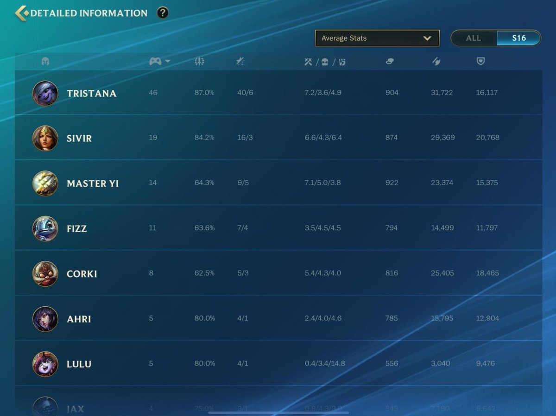Click the CORKI name
Viewport: 556px width, 416px height.
[82, 274]
